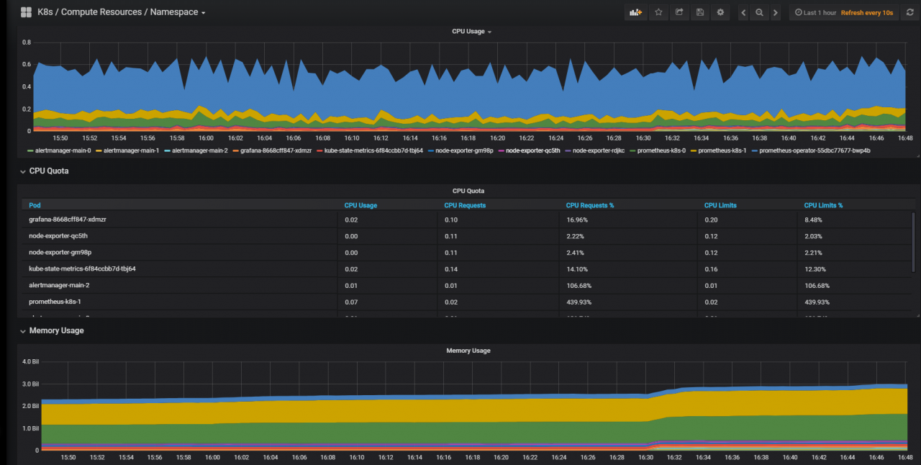Open the dashboard name dropdown

(121, 12)
